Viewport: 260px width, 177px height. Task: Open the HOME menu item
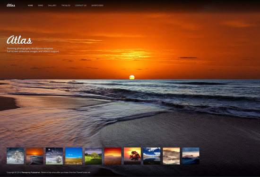tap(30, 6)
